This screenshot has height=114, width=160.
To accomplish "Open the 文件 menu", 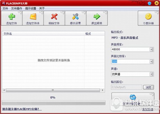I will [5, 8].
